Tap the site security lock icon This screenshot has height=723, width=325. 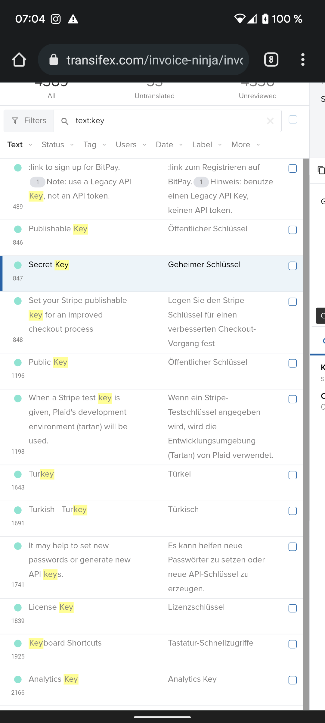[x=54, y=59]
